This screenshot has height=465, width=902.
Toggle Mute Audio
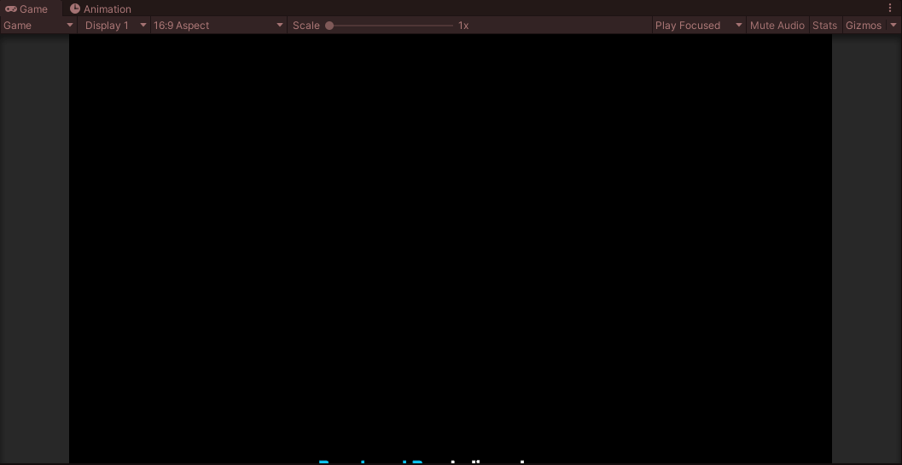pyautogui.click(x=777, y=26)
